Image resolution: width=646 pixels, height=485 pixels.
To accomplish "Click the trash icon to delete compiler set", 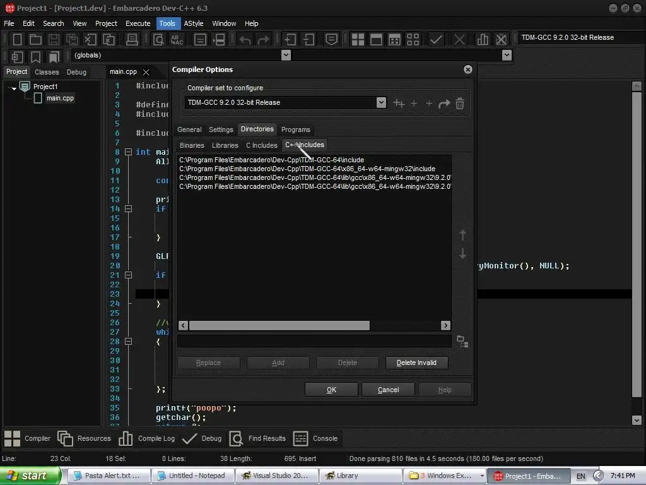I will pyautogui.click(x=460, y=103).
